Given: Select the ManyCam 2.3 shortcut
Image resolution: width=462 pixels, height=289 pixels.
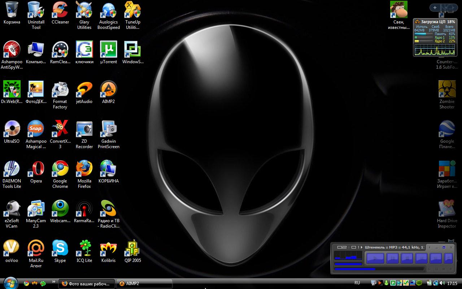Looking at the screenshot, I should click(x=36, y=214).
